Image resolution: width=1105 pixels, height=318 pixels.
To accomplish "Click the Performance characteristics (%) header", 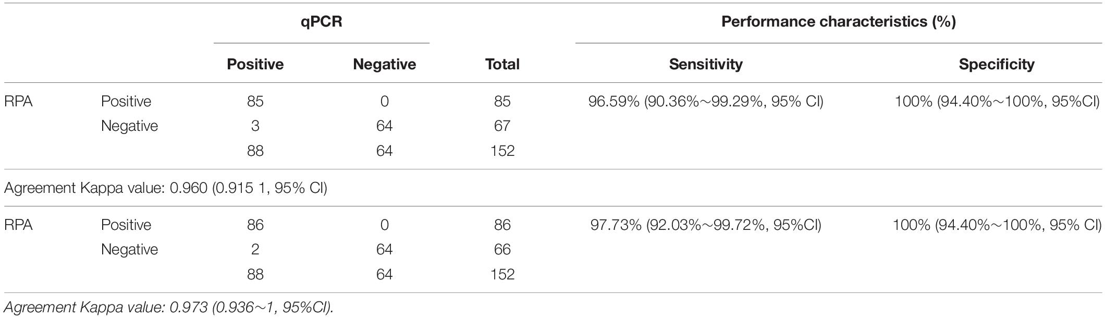I will (x=838, y=22).
